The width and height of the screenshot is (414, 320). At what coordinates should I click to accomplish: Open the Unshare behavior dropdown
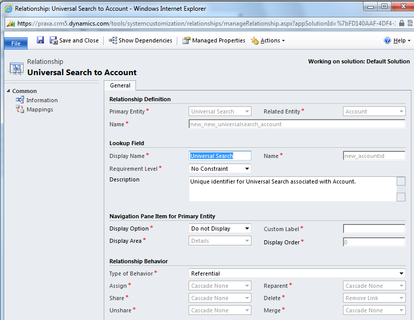point(220,310)
